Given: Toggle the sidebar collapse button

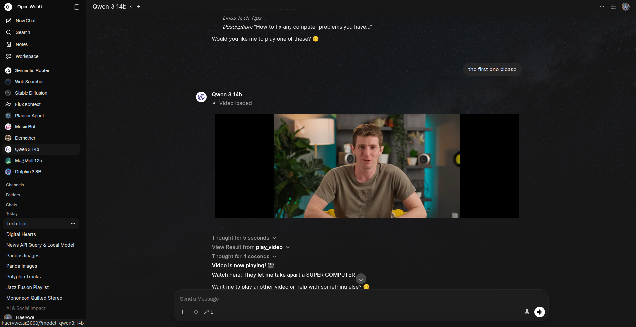Looking at the screenshot, I should [x=77, y=7].
